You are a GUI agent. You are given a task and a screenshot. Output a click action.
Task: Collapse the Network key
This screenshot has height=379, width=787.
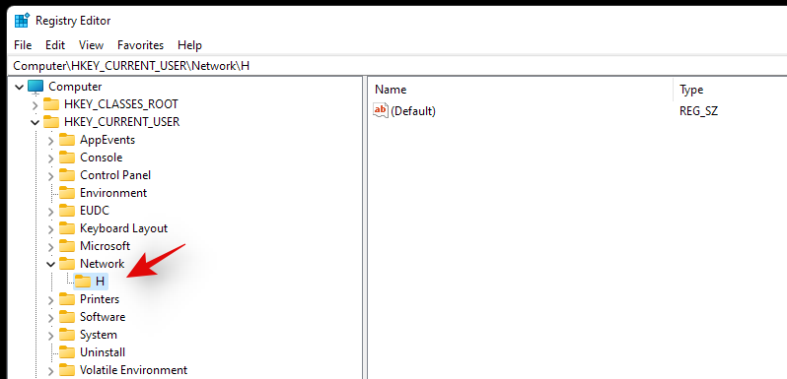point(50,264)
